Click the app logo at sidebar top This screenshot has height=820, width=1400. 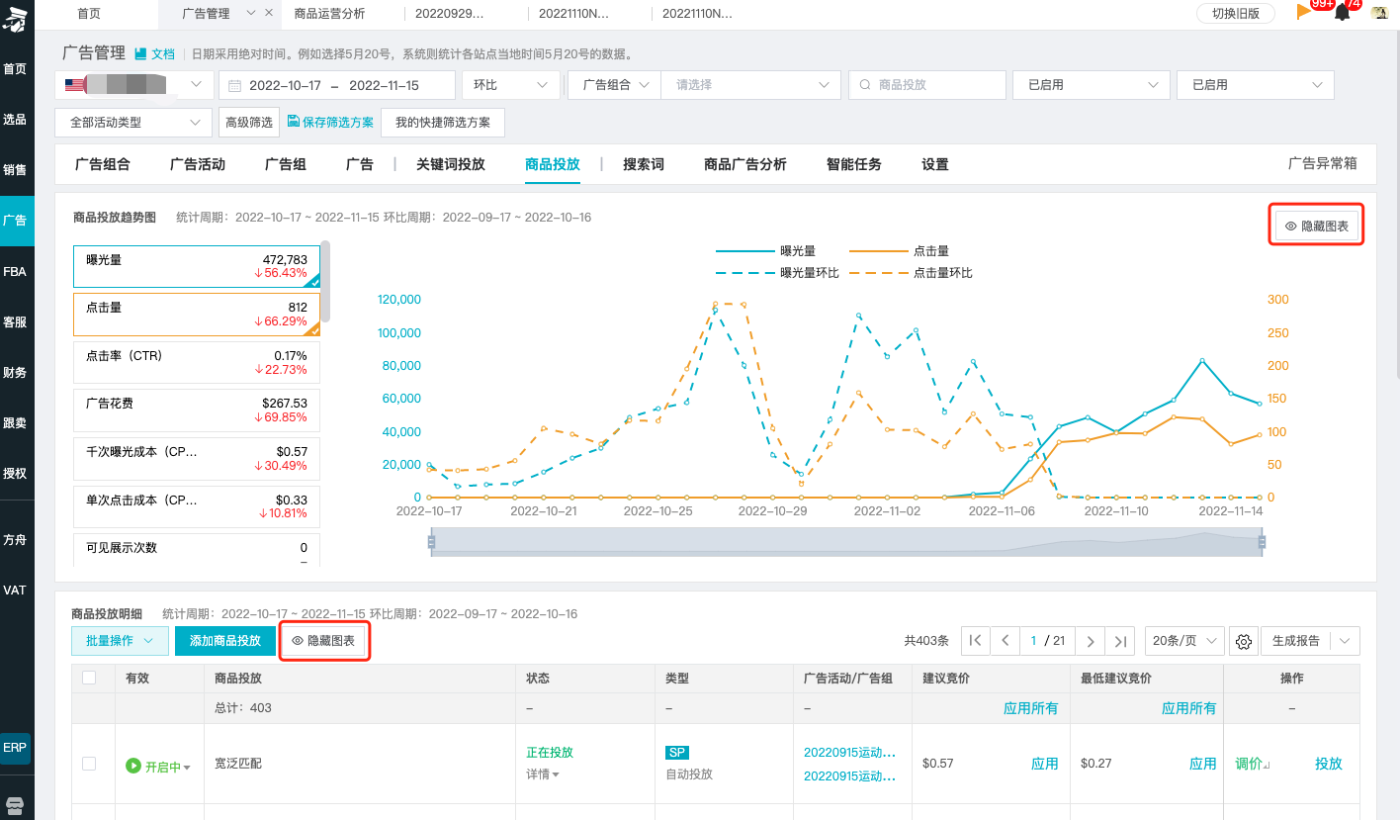16,22
